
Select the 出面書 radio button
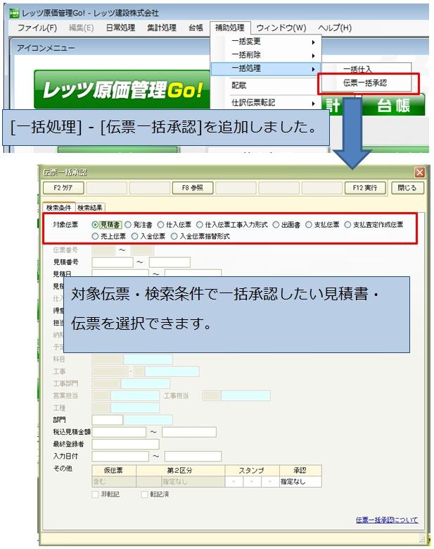(286, 225)
